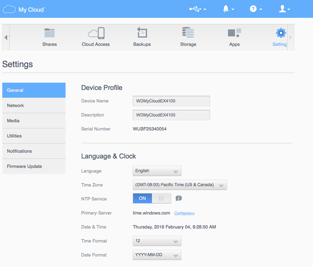Click the time.windows.com server text
Screen dimensions: 313x267
151,213
